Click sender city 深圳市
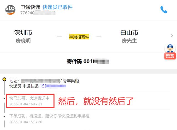Screen dimensions: 177x130 pyautogui.click(x=23, y=33)
